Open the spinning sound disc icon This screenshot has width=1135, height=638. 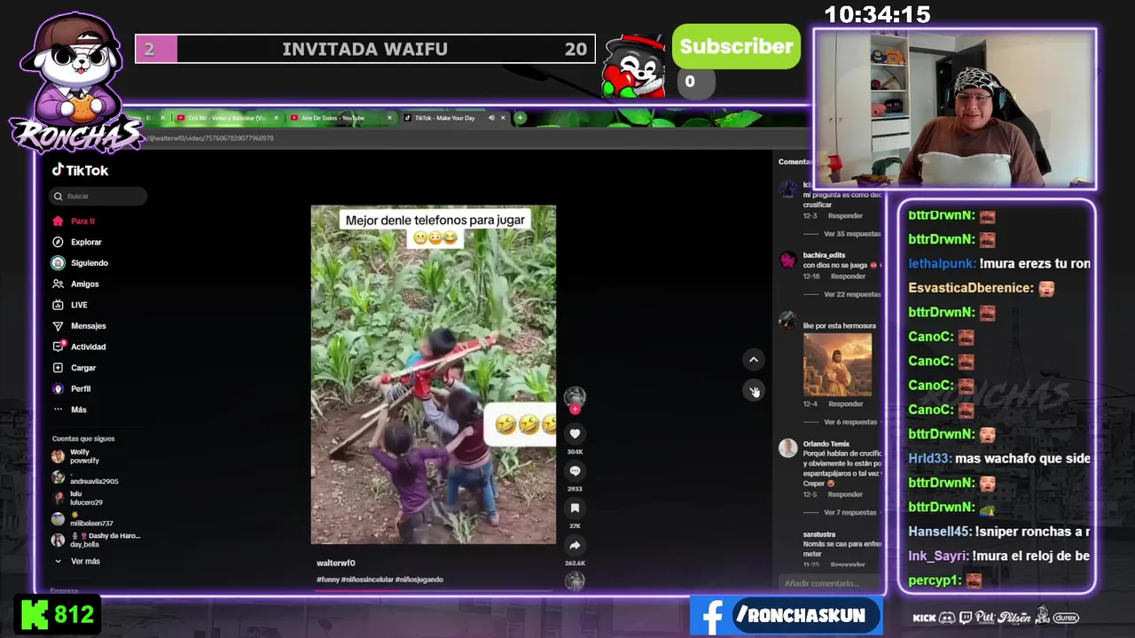click(575, 581)
